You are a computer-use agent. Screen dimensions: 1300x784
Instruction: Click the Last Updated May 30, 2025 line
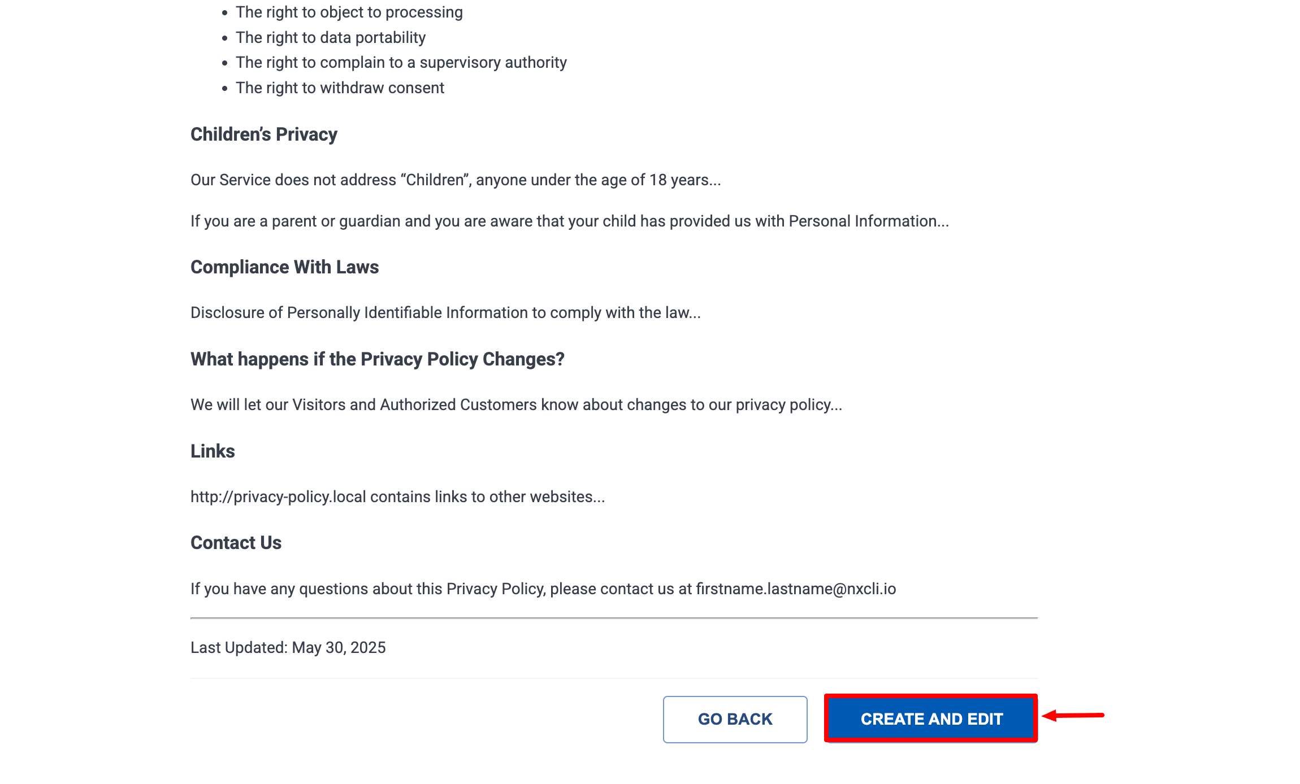point(288,648)
